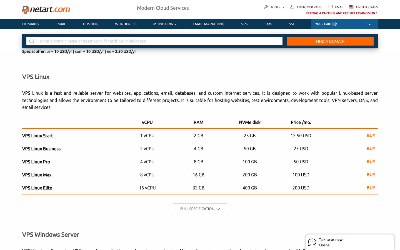This screenshot has width=400, height=250.
Task: Buy the VPS Linux Business plan
Action: [x=371, y=149]
